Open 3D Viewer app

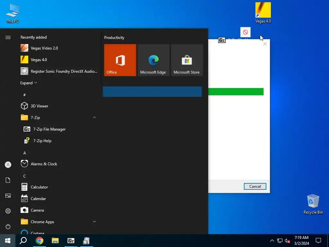point(59,106)
